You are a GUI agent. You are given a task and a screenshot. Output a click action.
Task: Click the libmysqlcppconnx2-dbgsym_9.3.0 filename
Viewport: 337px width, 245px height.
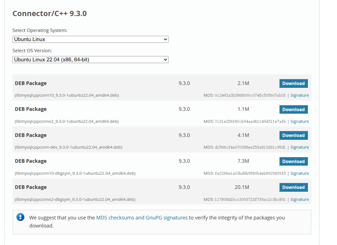75,199
